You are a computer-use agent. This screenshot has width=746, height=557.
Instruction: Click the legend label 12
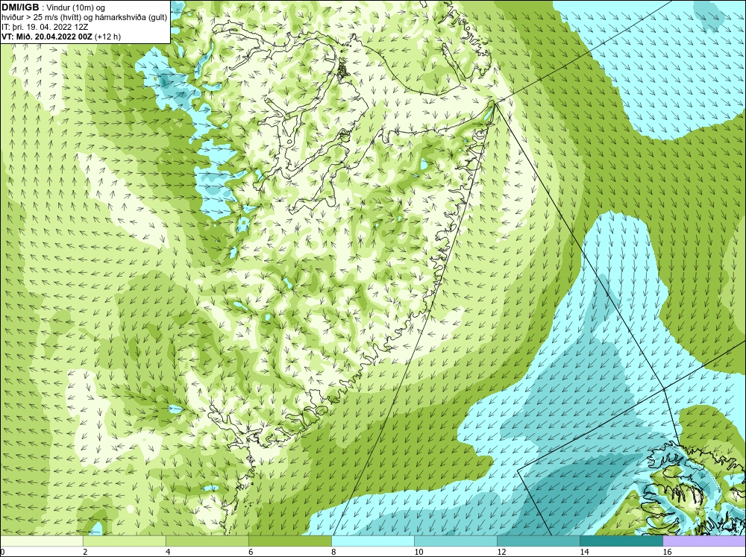(501, 552)
